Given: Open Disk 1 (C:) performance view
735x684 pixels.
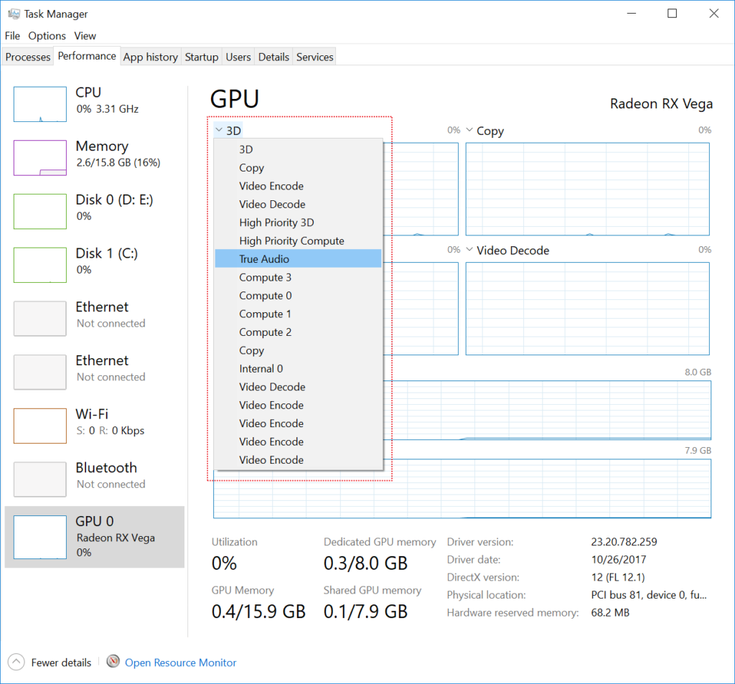Looking at the screenshot, I should (93, 261).
